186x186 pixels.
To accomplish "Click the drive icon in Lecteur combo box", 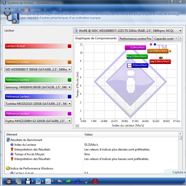I will pos(76,31).
